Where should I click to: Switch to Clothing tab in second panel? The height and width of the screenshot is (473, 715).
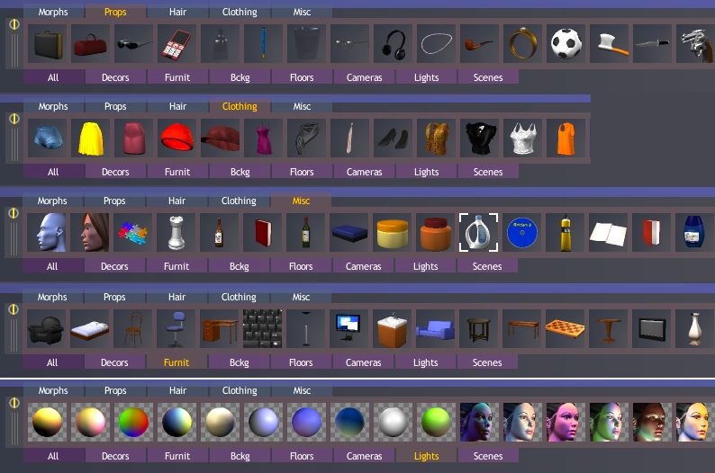pos(240,106)
